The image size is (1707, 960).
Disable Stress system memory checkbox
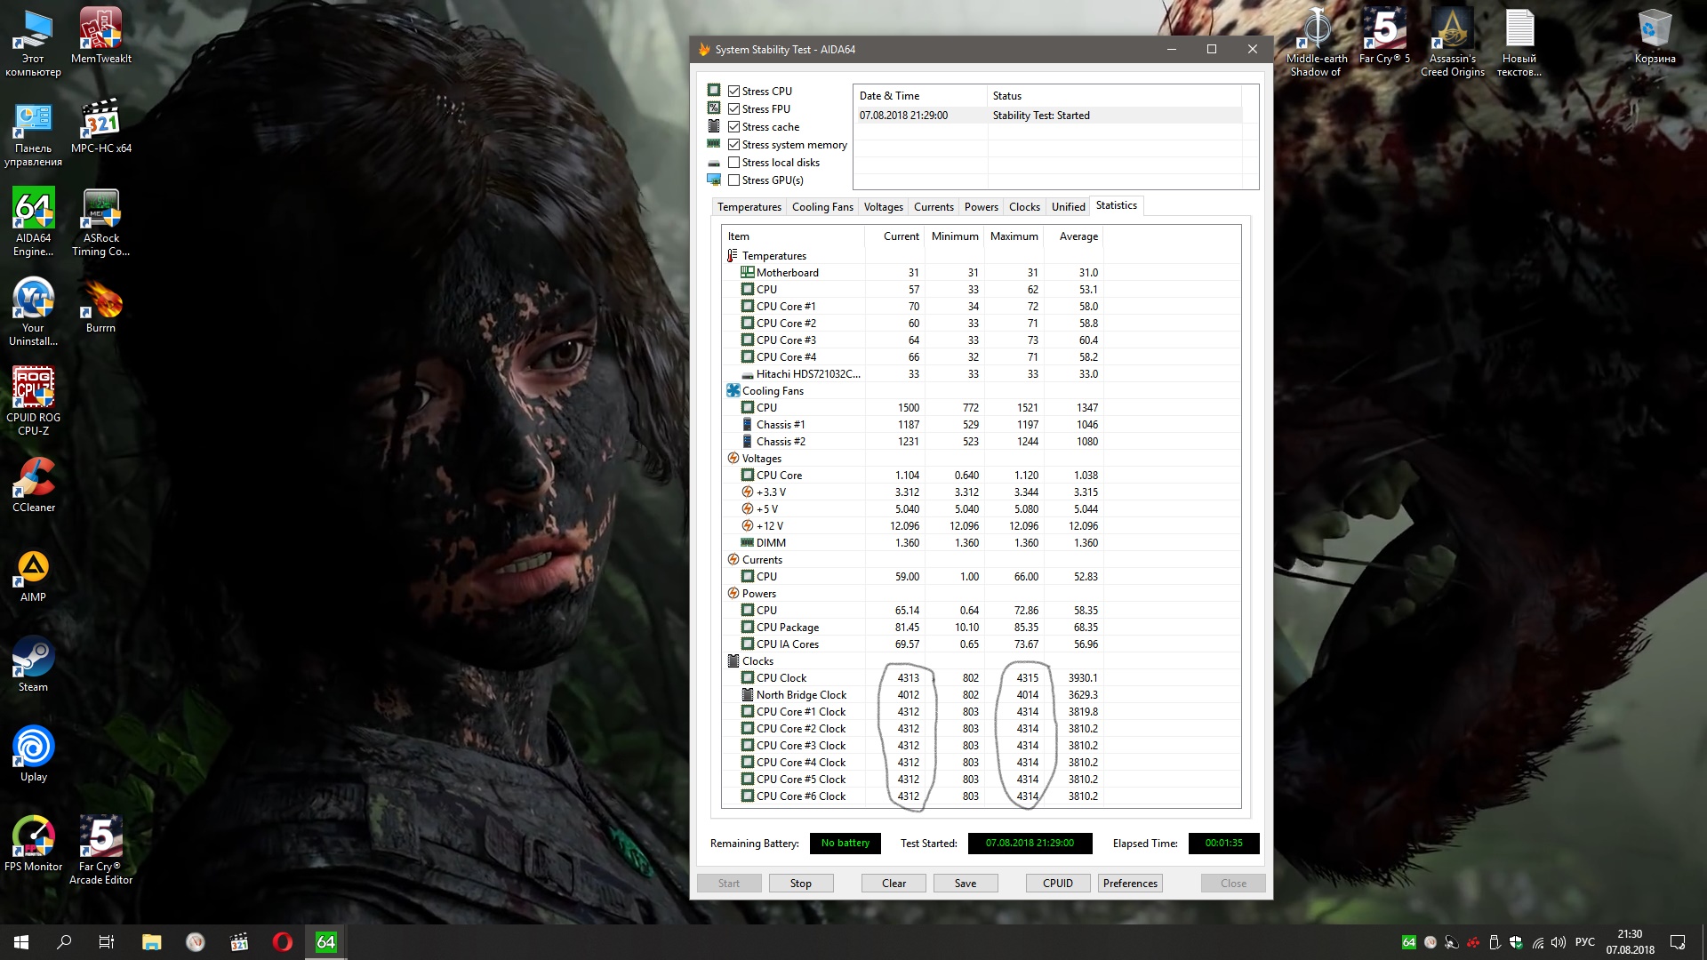(x=734, y=145)
